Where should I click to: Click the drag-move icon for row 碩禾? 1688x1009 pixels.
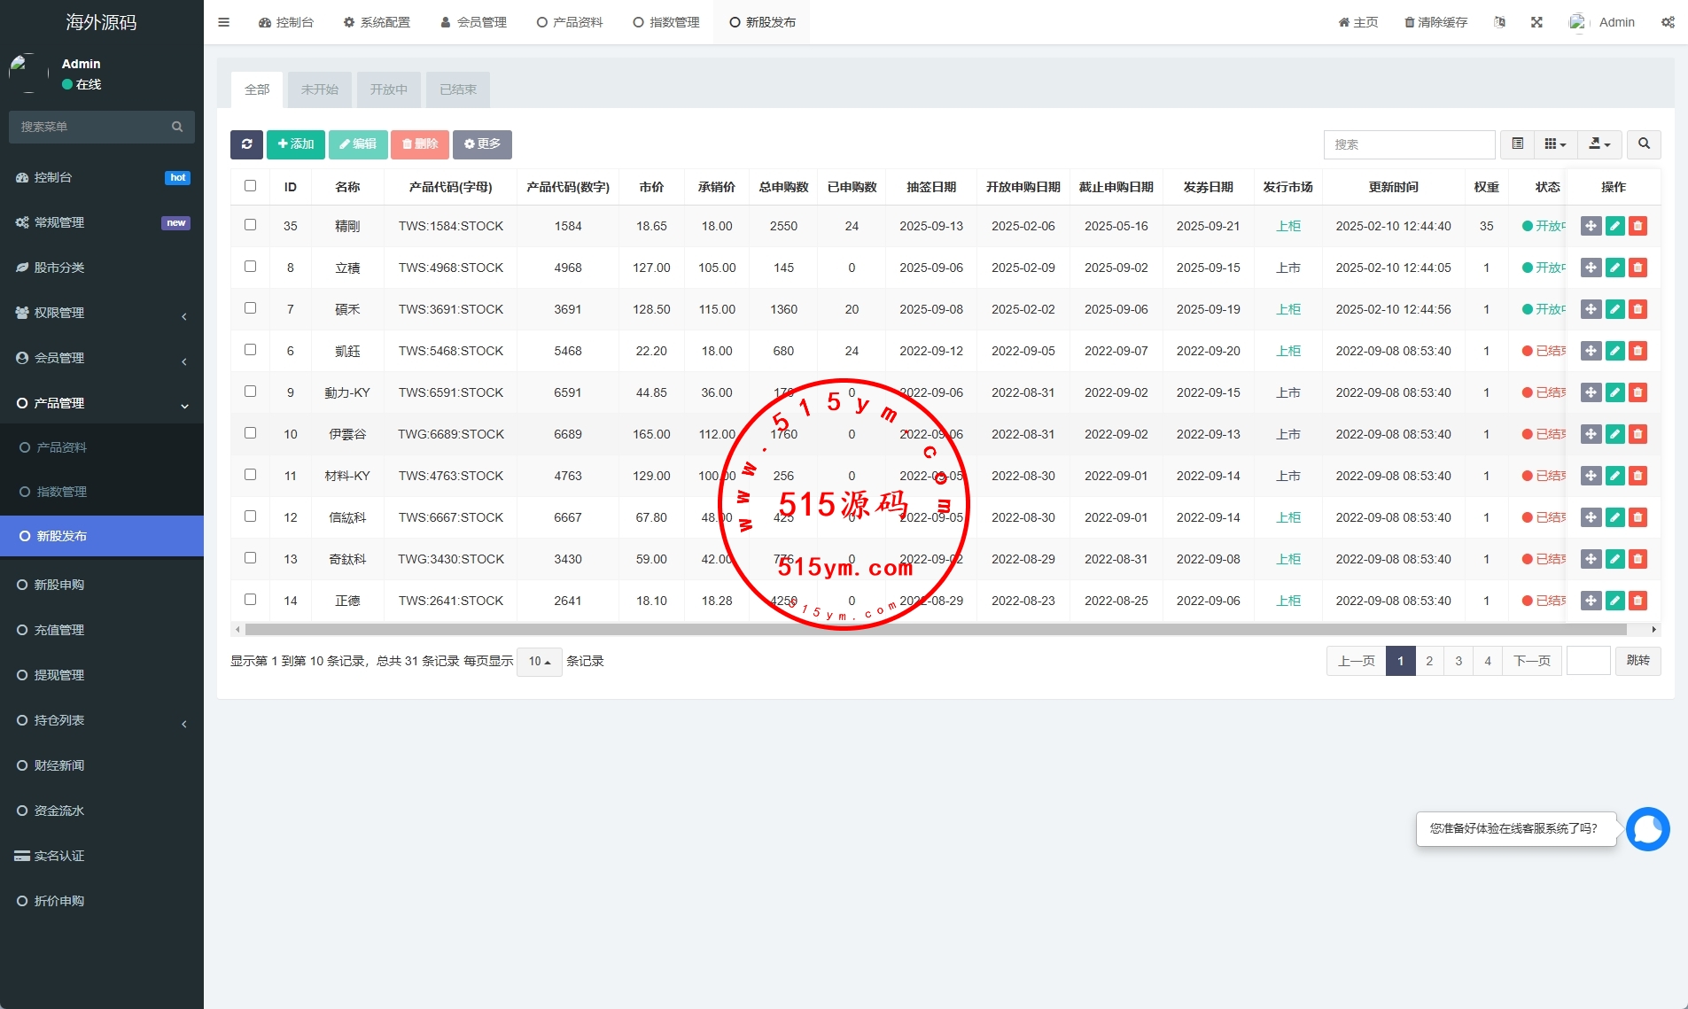[x=1591, y=309]
